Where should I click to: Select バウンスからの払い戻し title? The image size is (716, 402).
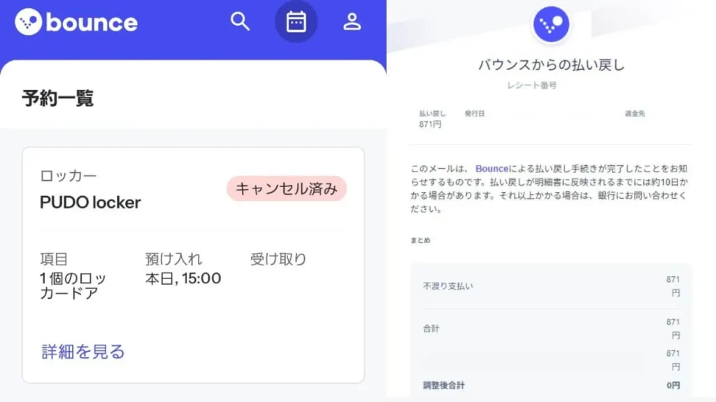click(x=551, y=65)
